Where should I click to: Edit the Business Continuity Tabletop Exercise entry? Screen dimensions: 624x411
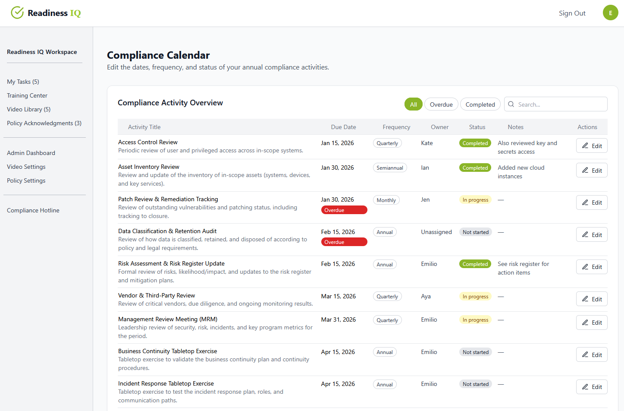point(585,354)
